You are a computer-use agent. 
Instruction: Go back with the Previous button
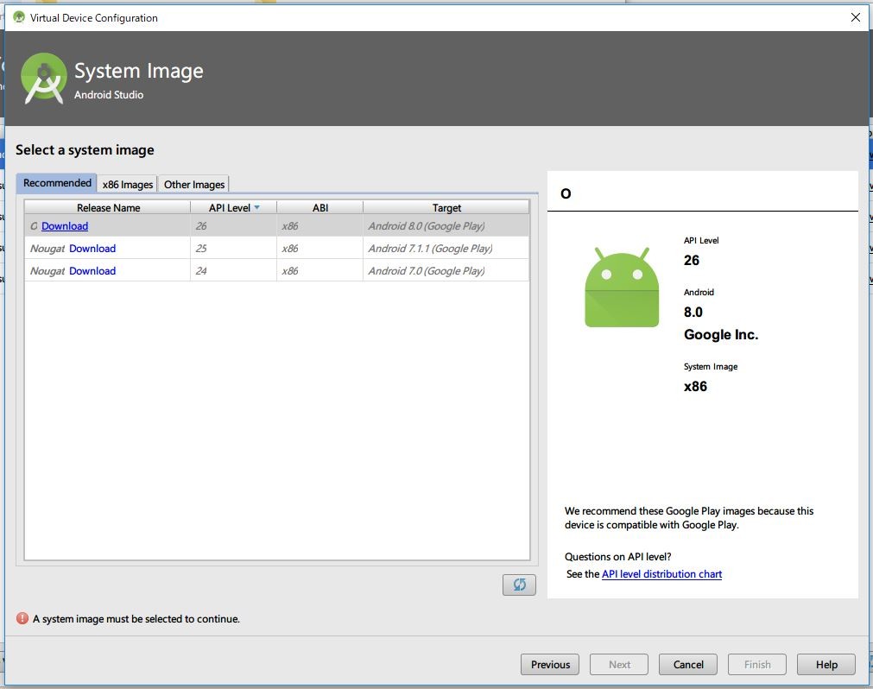pos(550,665)
